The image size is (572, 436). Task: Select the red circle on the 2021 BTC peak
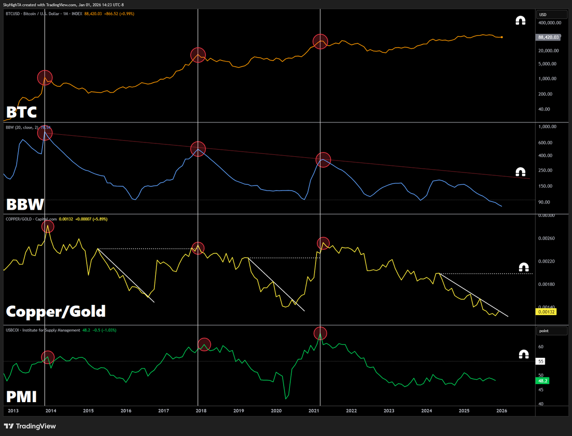tap(320, 41)
